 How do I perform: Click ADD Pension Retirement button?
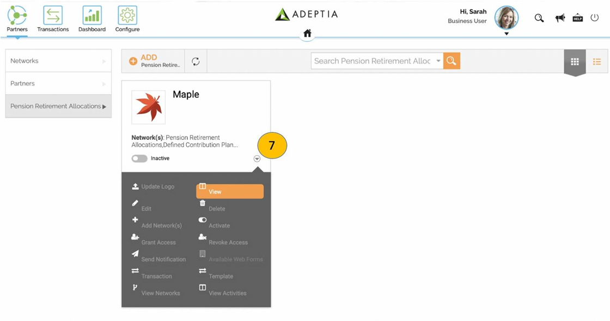155,61
